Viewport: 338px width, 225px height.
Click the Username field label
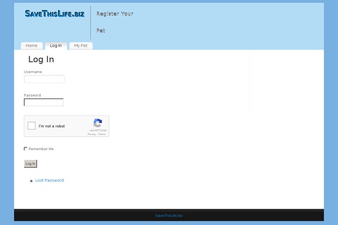coord(33,72)
